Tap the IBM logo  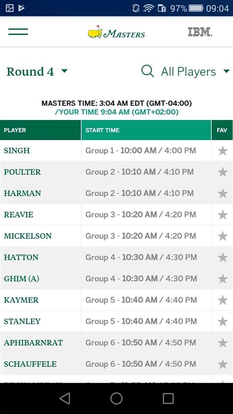coord(200,32)
